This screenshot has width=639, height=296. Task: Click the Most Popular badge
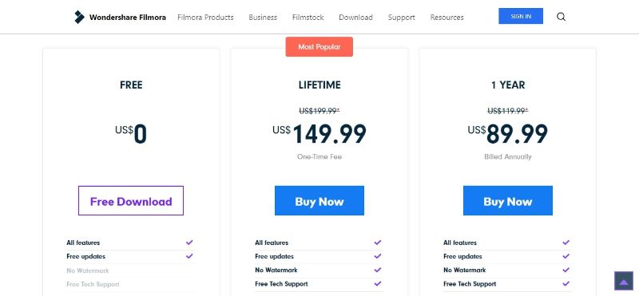point(319,47)
